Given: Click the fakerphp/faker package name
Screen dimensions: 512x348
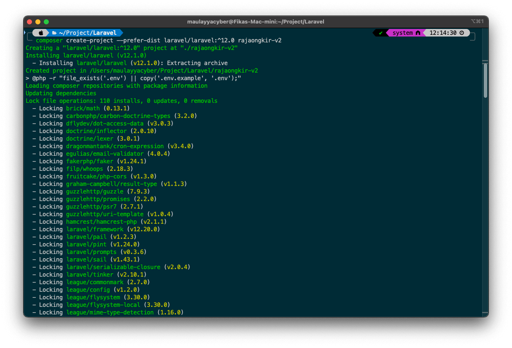Looking at the screenshot, I should [x=90, y=161].
